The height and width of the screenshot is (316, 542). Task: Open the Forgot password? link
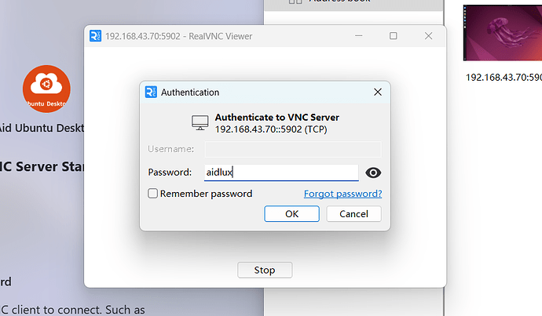pos(342,194)
